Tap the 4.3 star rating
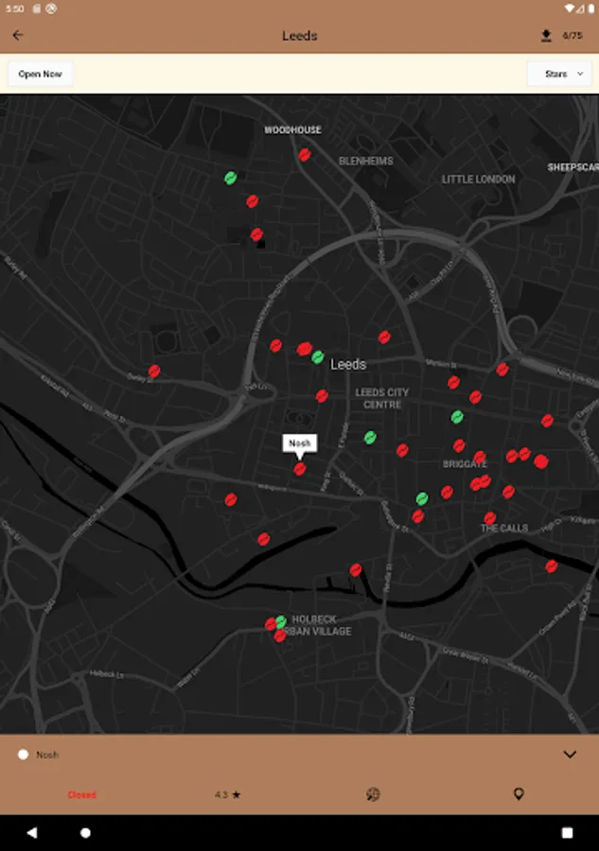 click(x=227, y=794)
